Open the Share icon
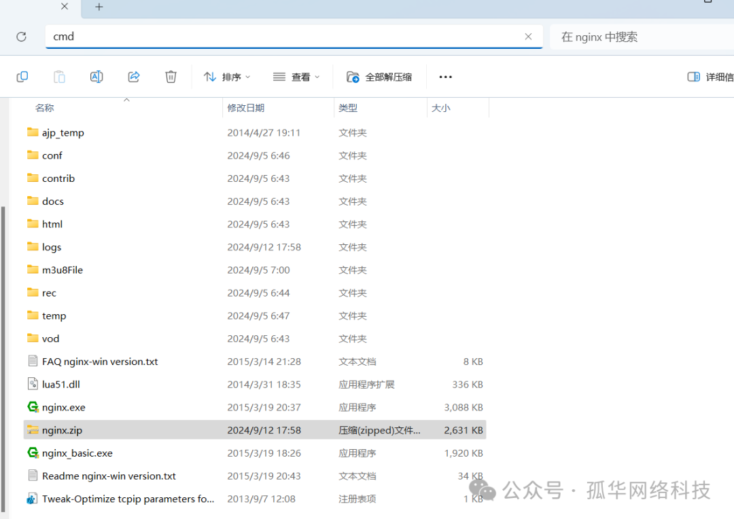The width and height of the screenshot is (734, 519). (133, 77)
